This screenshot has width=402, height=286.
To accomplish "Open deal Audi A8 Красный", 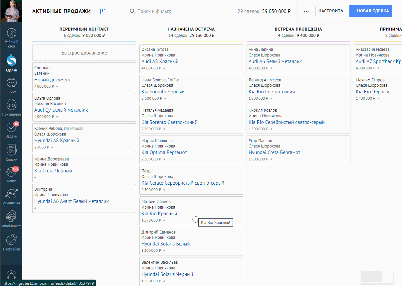I will [160, 61].
